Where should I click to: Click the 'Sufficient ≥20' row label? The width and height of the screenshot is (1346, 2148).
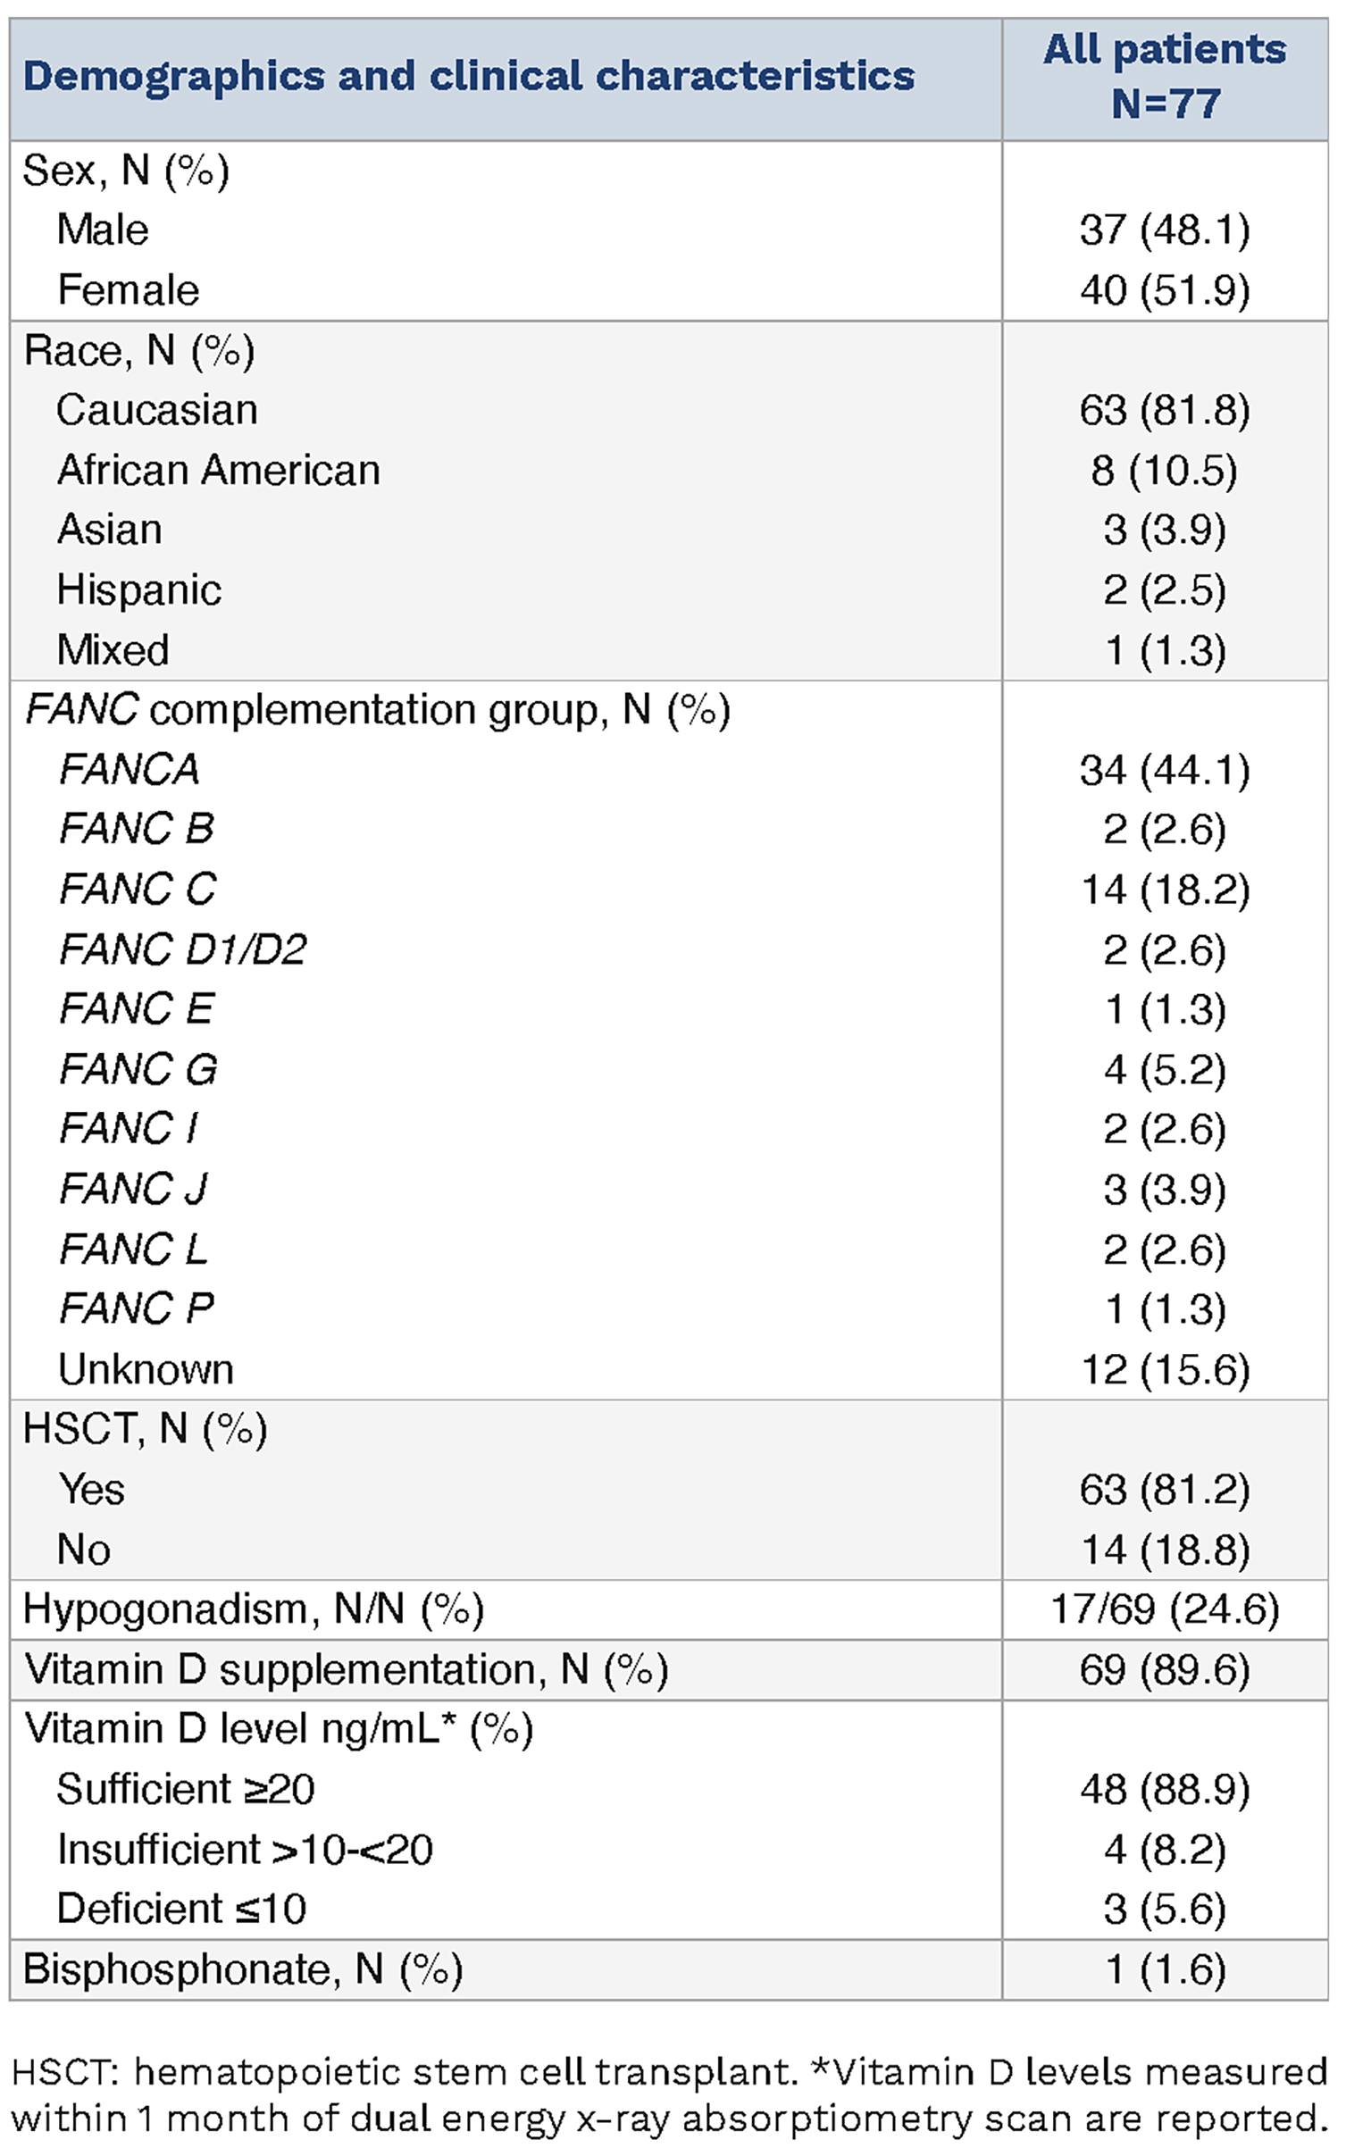pos(186,1789)
